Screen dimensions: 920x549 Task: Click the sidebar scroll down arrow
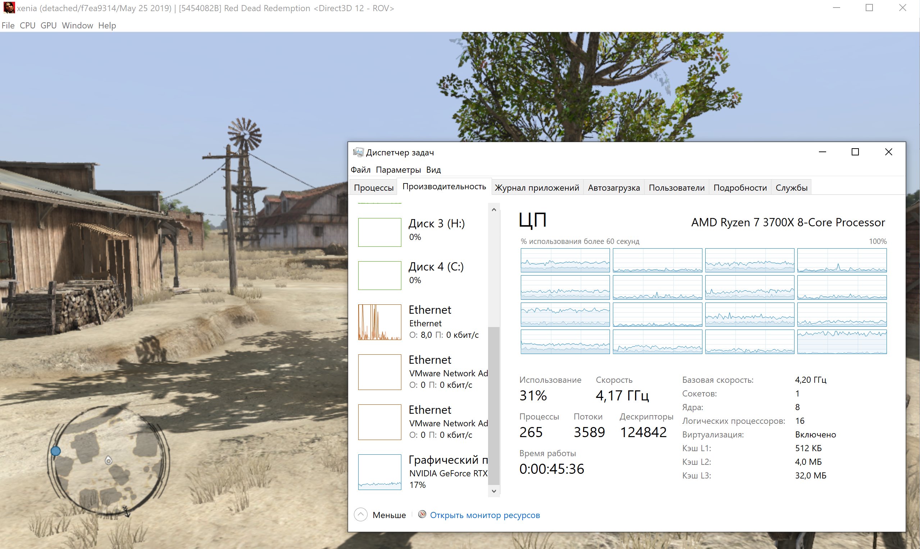coord(494,491)
